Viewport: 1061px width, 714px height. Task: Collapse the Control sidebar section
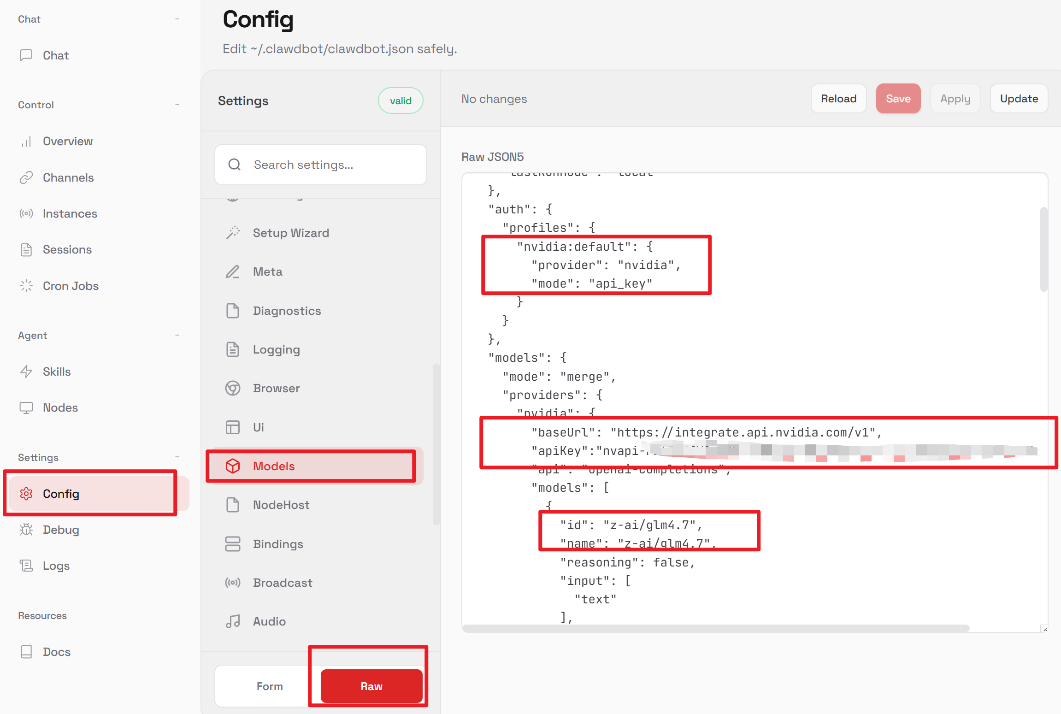177,105
